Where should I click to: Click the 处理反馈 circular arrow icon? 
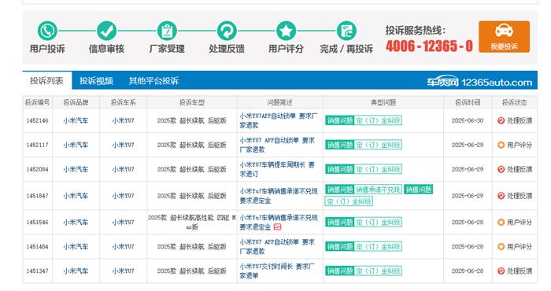coord(227,31)
